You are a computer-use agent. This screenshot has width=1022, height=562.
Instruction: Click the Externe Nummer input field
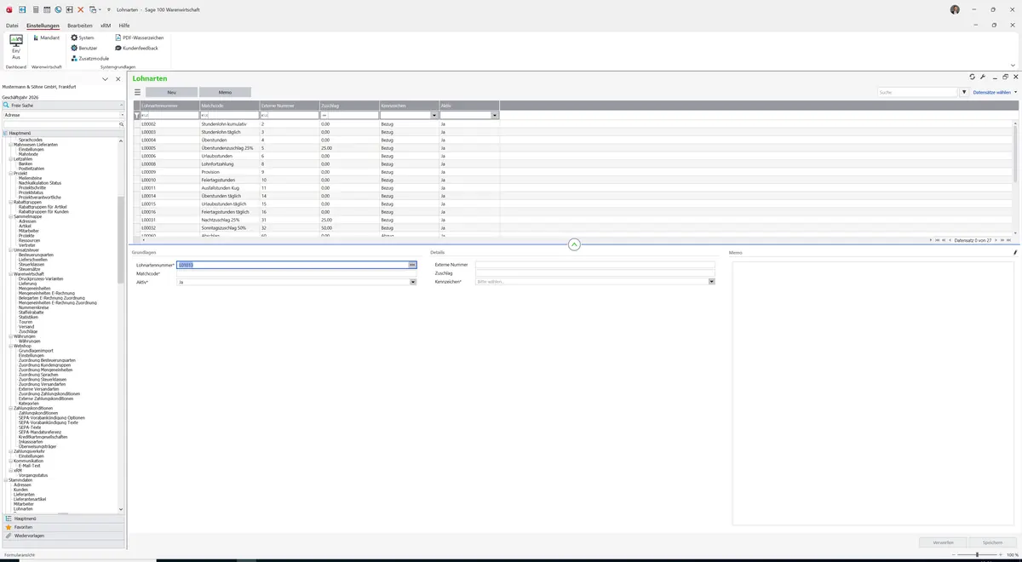(594, 265)
